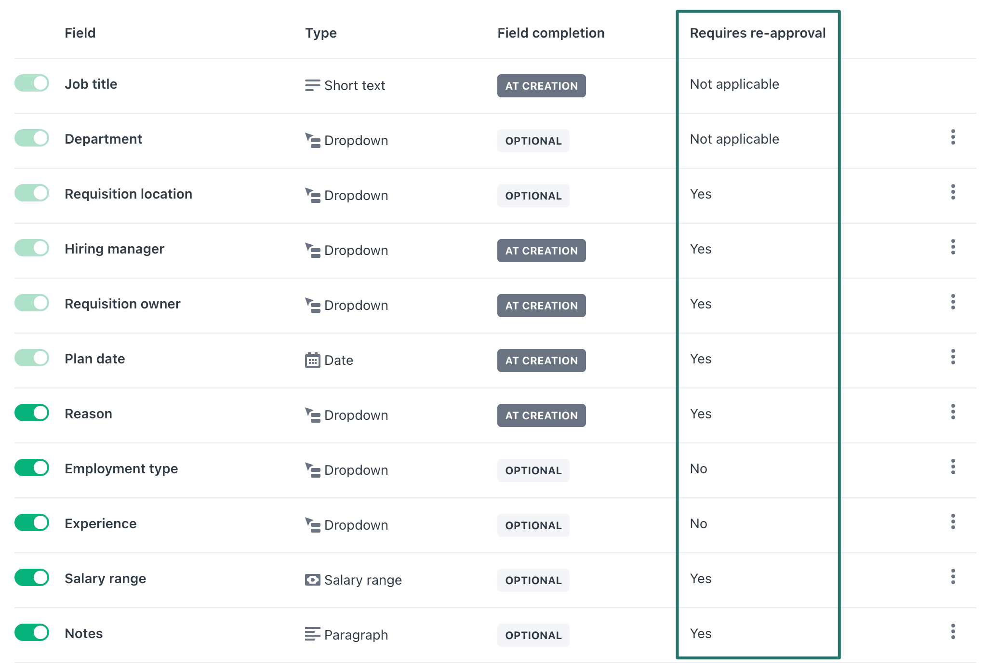Open the OPTIONAL completion selector for Department
Image resolution: width=985 pixels, height=668 pixels.
point(533,140)
